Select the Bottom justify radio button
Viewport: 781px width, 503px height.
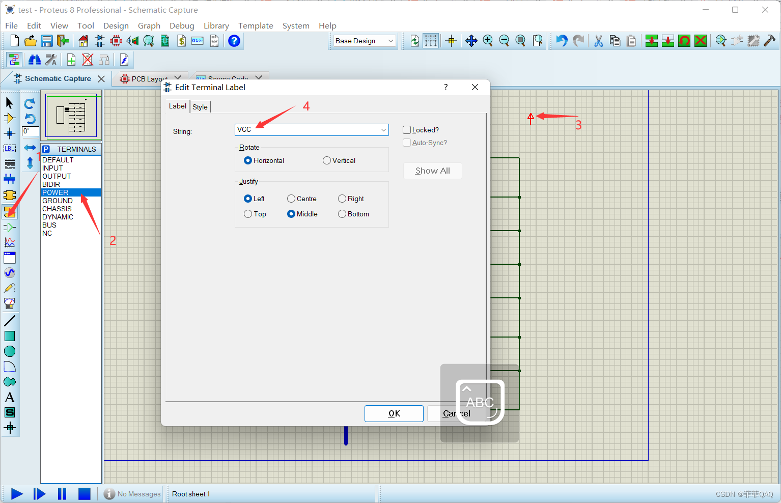pos(342,214)
